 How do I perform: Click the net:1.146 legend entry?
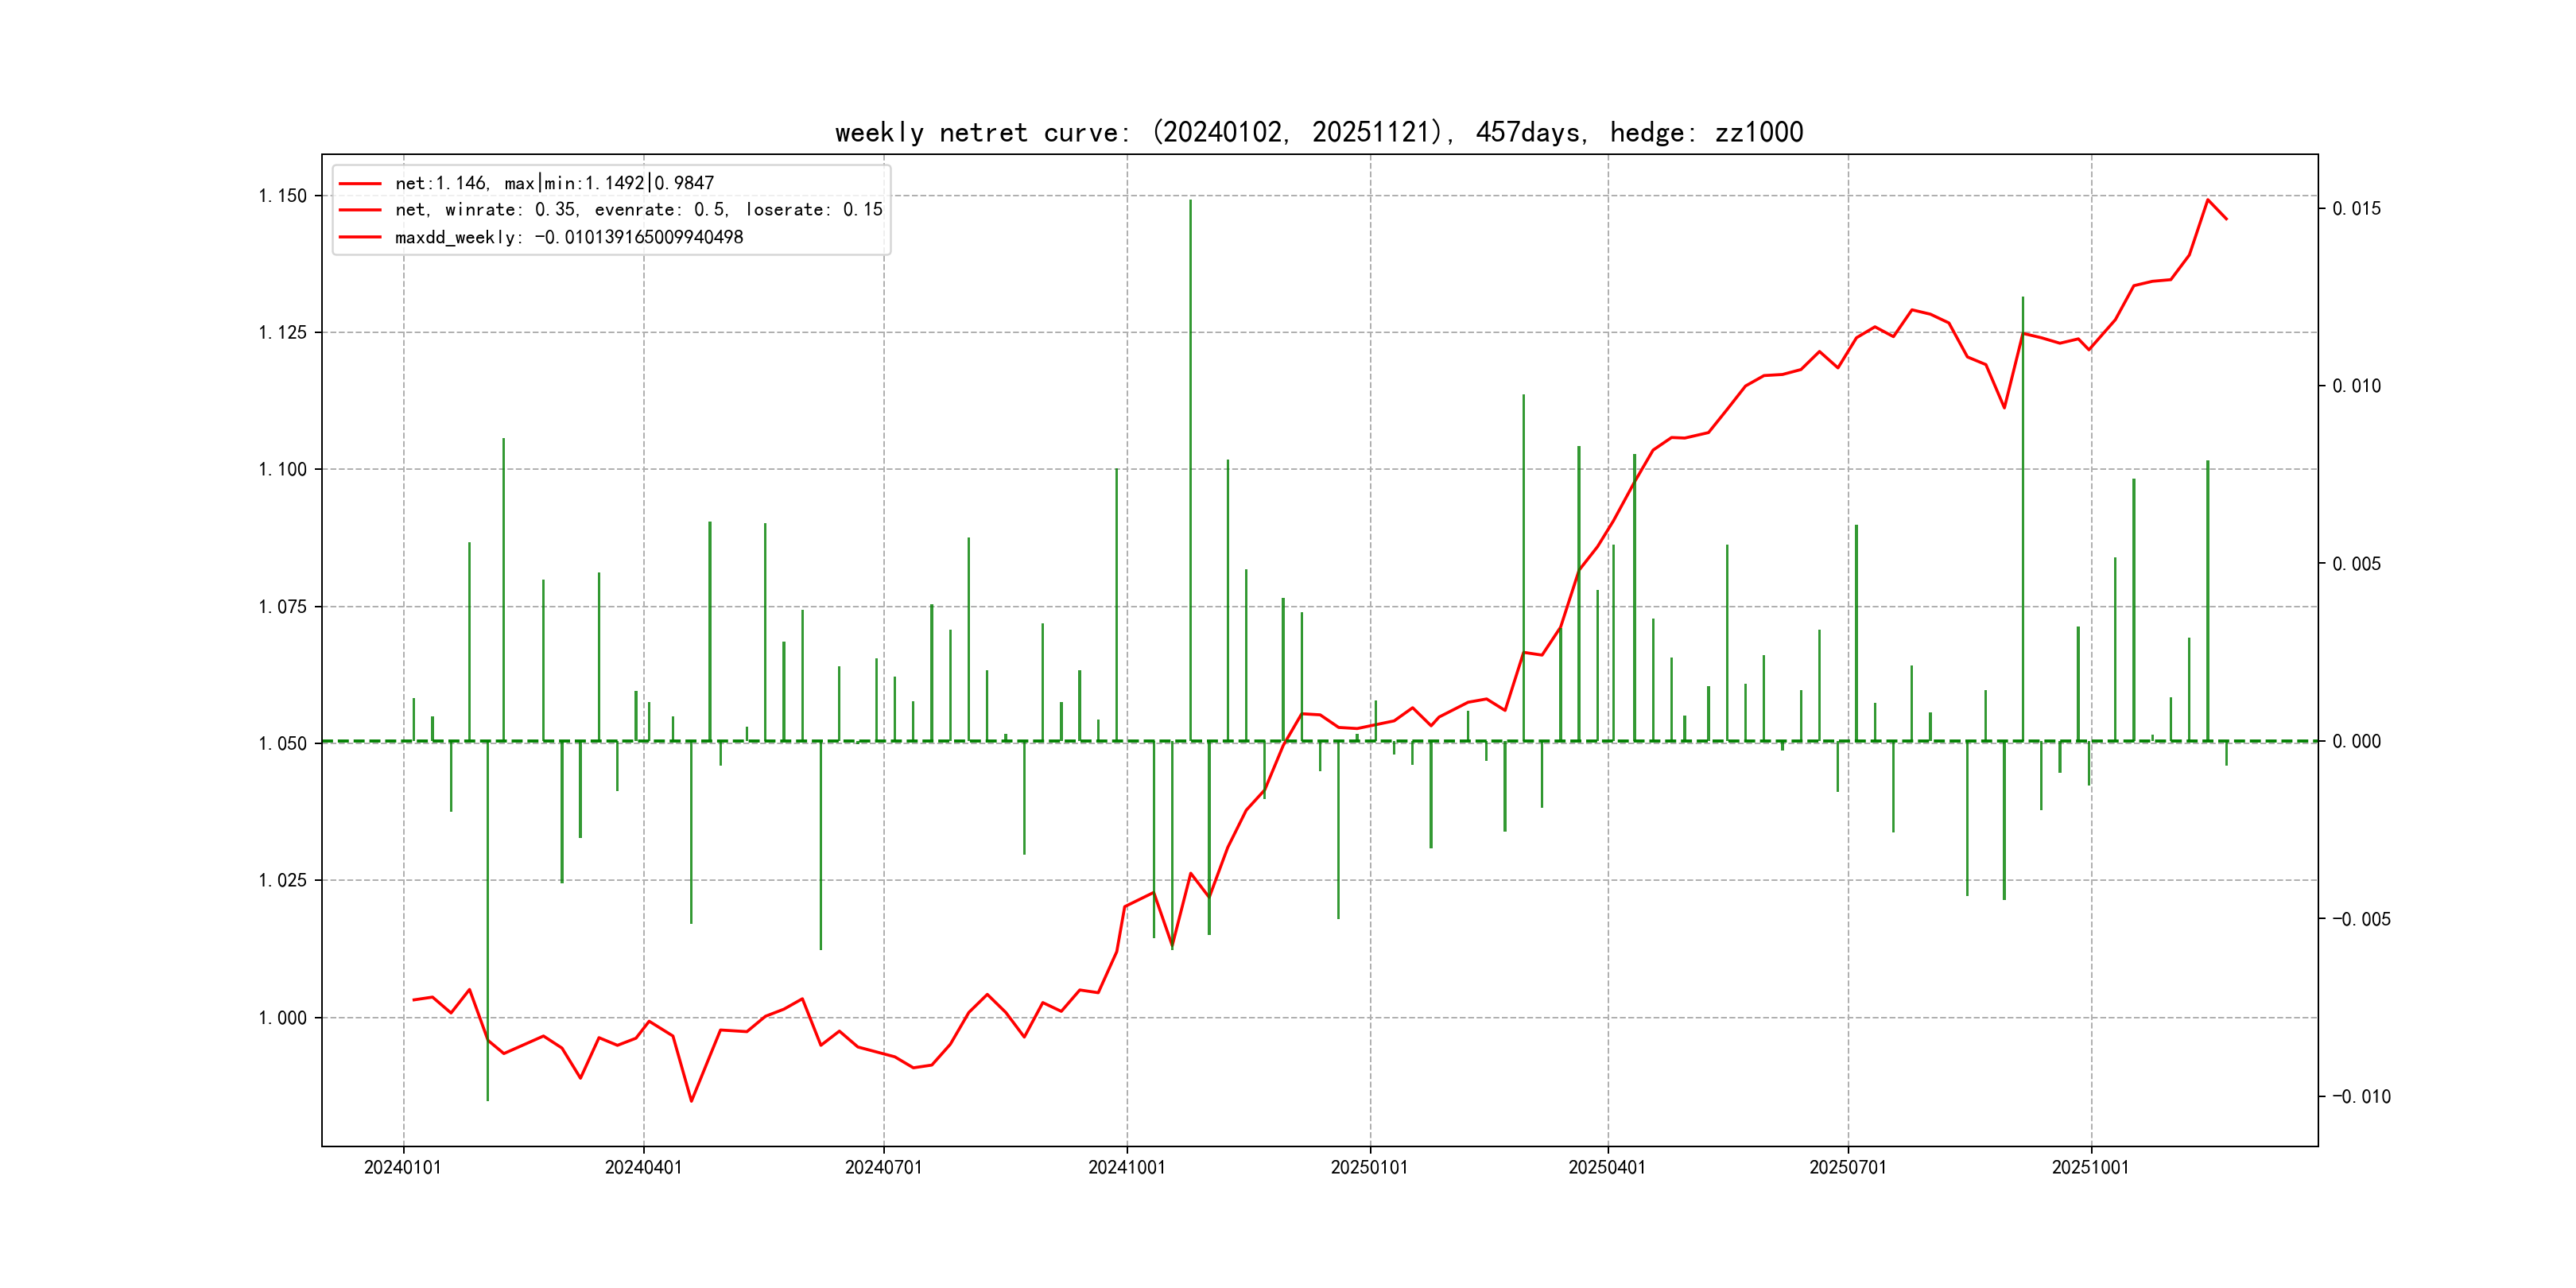(x=554, y=183)
